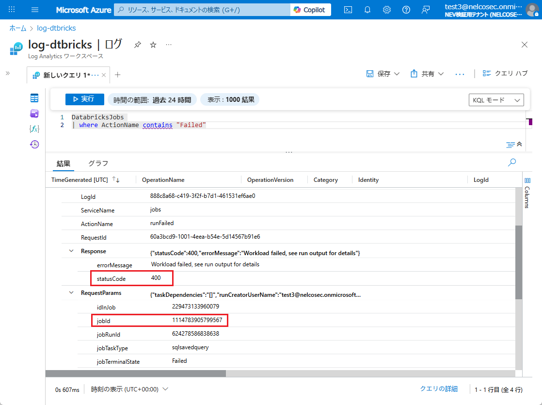Collapse the Response row
Screen dimensions: 542x405
pos(72,251)
